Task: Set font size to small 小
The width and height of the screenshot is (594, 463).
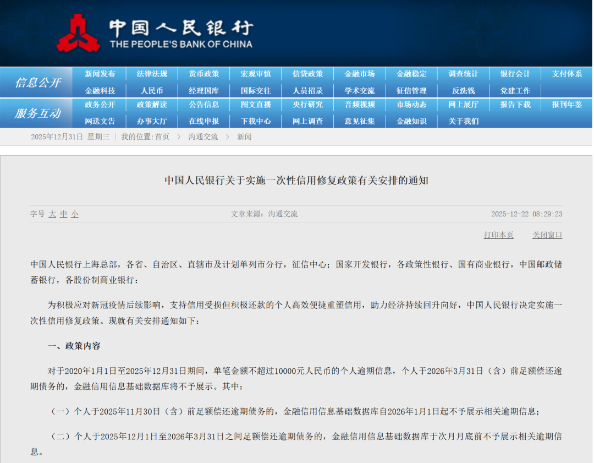Action: tap(75, 214)
